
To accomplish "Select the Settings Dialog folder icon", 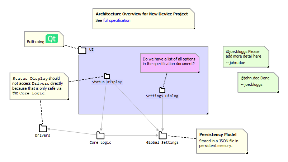I will pyautogui.click(x=162, y=90).
